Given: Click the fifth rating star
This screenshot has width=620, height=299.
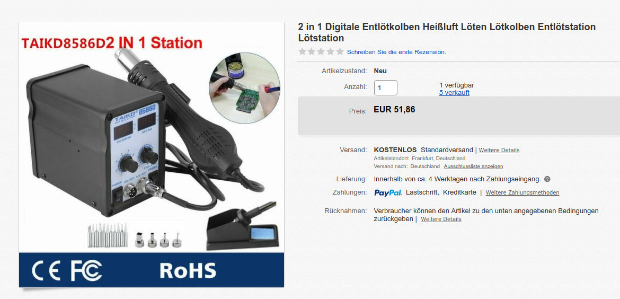Looking at the screenshot, I should click(x=340, y=52).
